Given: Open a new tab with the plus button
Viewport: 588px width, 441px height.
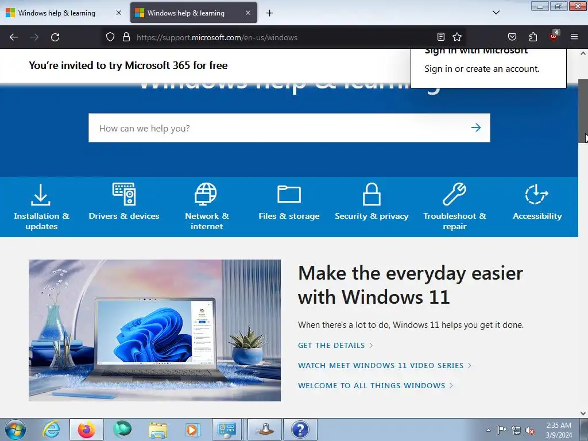Looking at the screenshot, I should 270,13.
